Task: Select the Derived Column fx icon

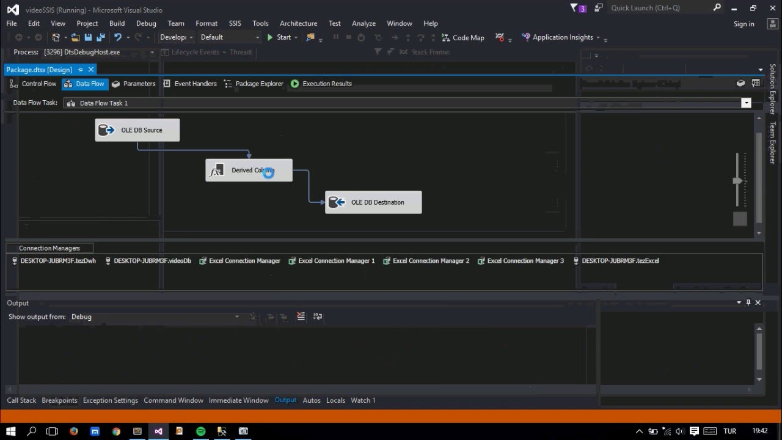Action: [216, 171]
